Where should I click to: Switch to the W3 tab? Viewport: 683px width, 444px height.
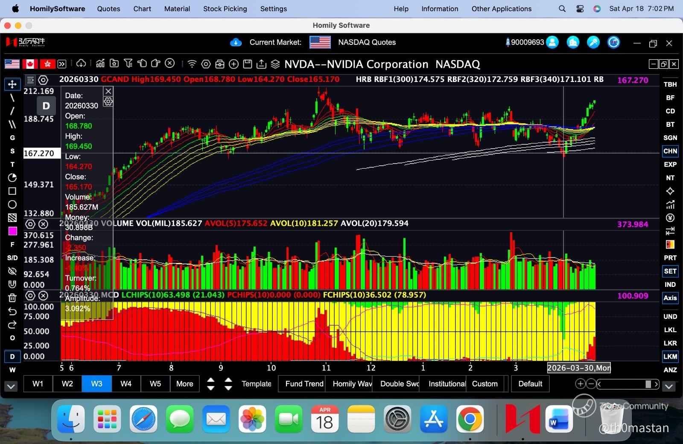(x=97, y=384)
